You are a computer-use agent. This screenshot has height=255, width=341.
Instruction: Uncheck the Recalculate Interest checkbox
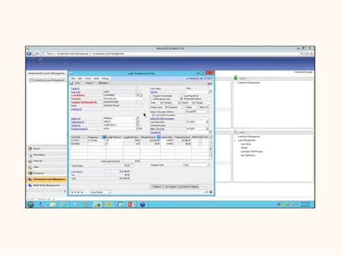tap(181, 99)
